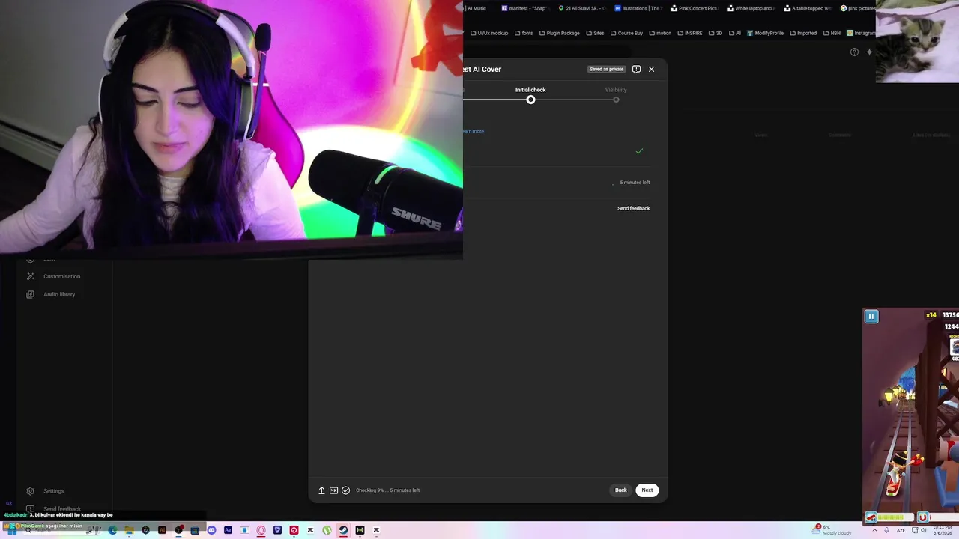
Task: Open the ModifyProfile bookmark
Action: (765, 33)
